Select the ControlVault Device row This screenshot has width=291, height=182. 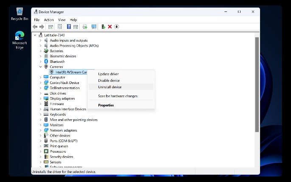pyautogui.click(x=64, y=83)
